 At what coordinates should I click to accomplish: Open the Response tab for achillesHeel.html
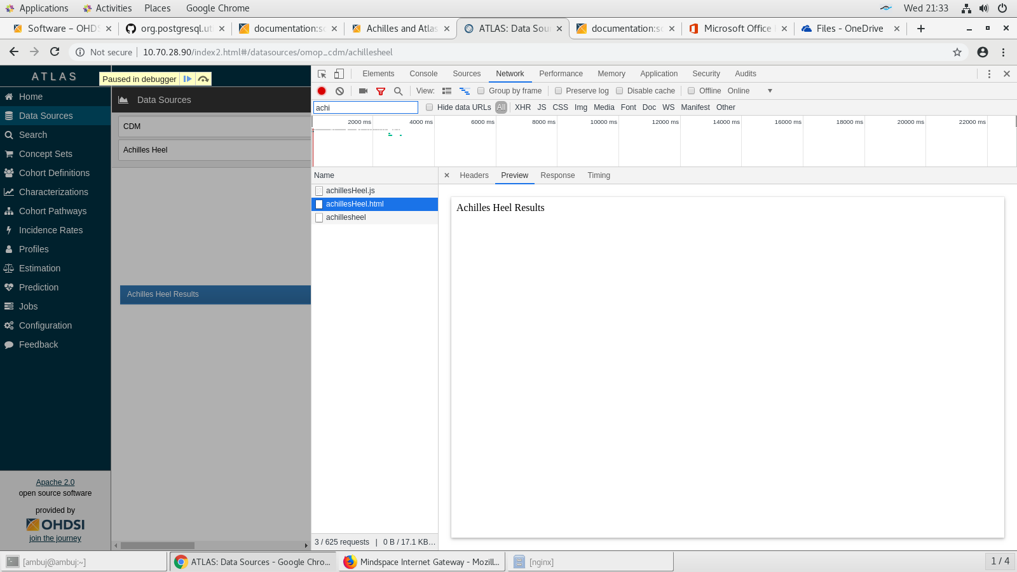[x=557, y=175]
